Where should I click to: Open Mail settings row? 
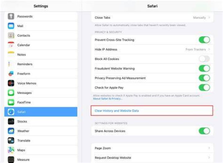[41, 26]
